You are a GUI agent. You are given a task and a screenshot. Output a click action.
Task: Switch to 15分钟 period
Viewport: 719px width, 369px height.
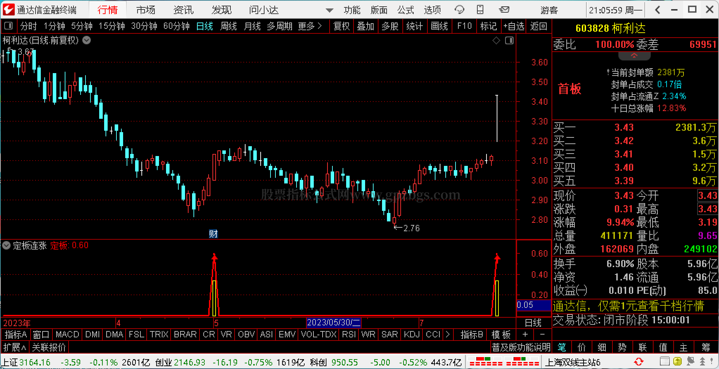[x=112, y=26]
